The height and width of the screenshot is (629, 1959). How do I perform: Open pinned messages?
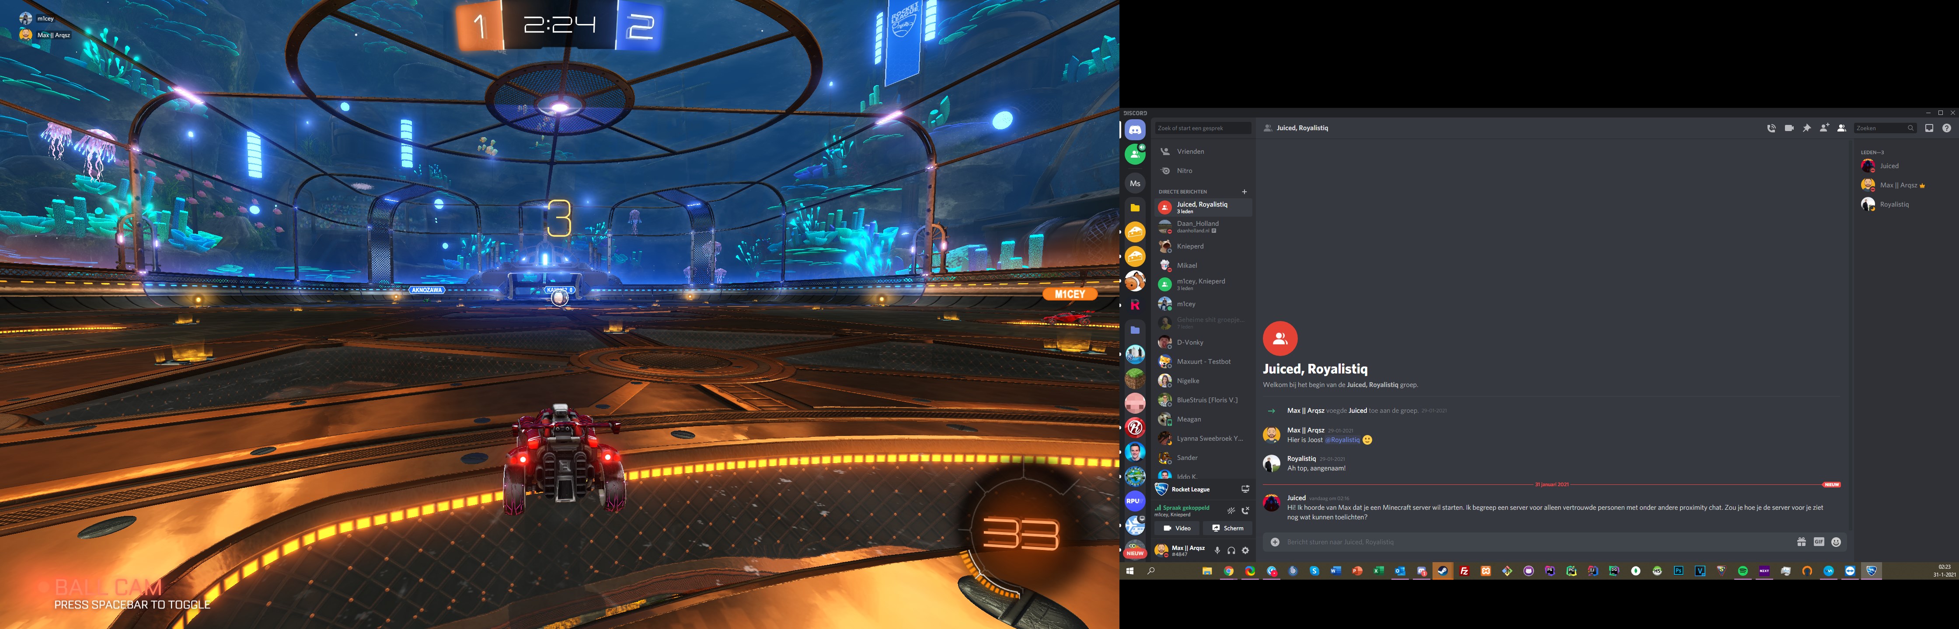[1806, 128]
